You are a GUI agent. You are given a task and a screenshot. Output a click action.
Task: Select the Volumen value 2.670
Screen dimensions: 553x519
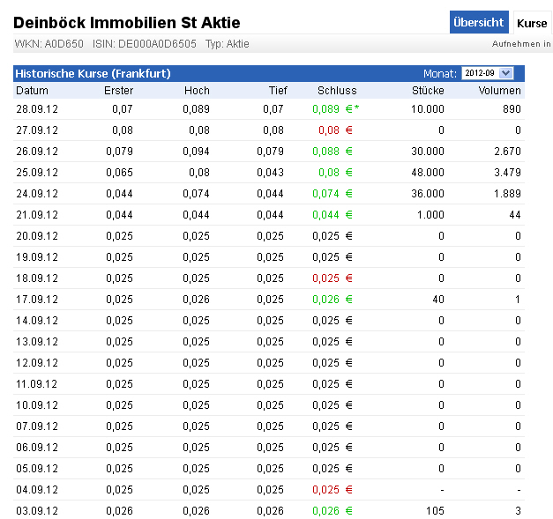click(x=507, y=152)
